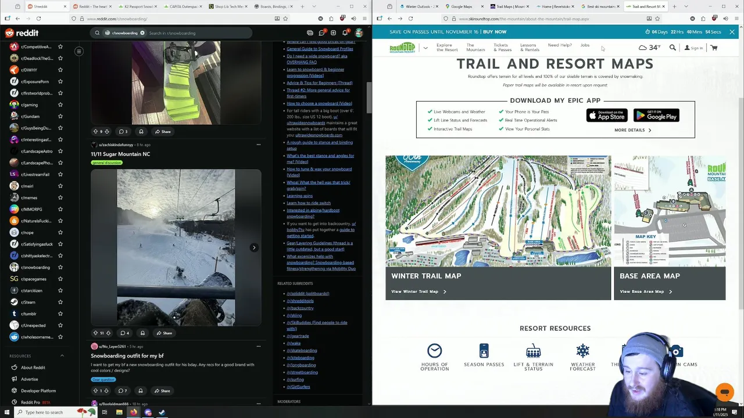The image size is (744, 418).
Task: Click the Download on the App Store badge
Action: (x=607, y=116)
